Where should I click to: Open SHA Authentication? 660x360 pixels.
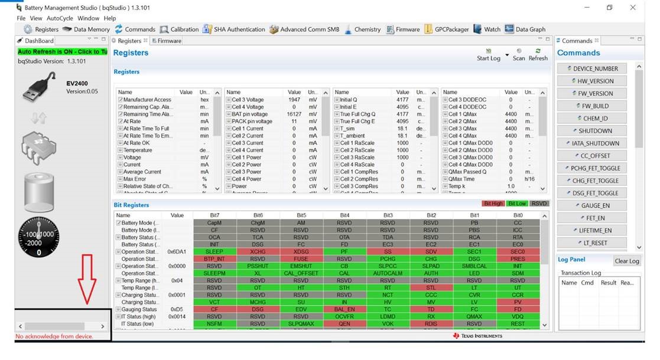click(233, 30)
